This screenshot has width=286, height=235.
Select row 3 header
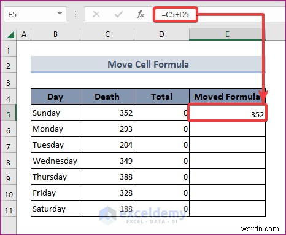8,81
